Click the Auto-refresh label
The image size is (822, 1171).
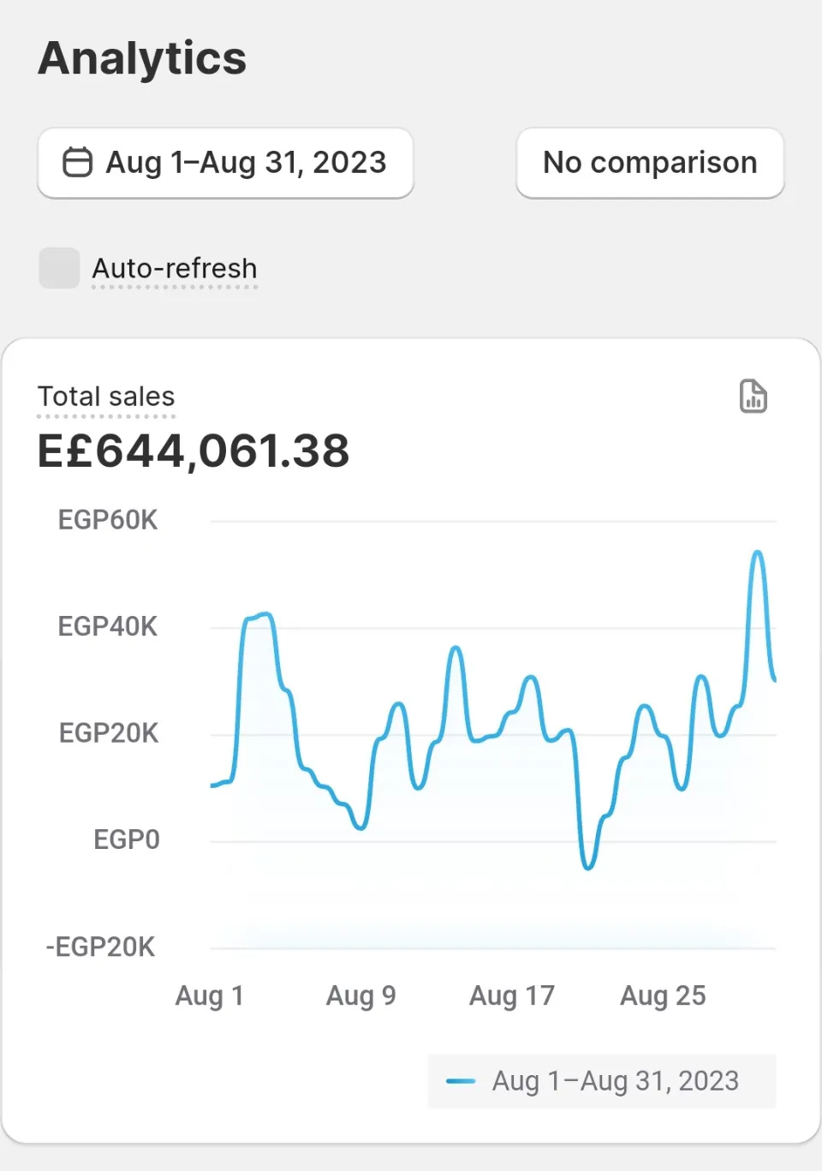(175, 268)
